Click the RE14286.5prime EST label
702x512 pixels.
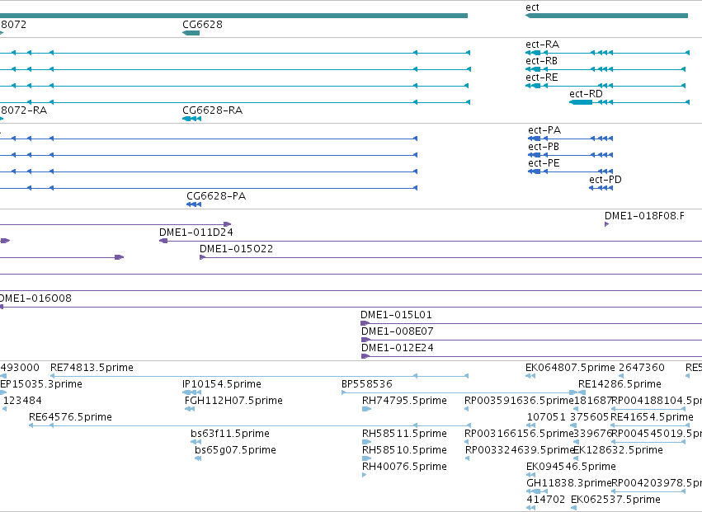(620, 384)
